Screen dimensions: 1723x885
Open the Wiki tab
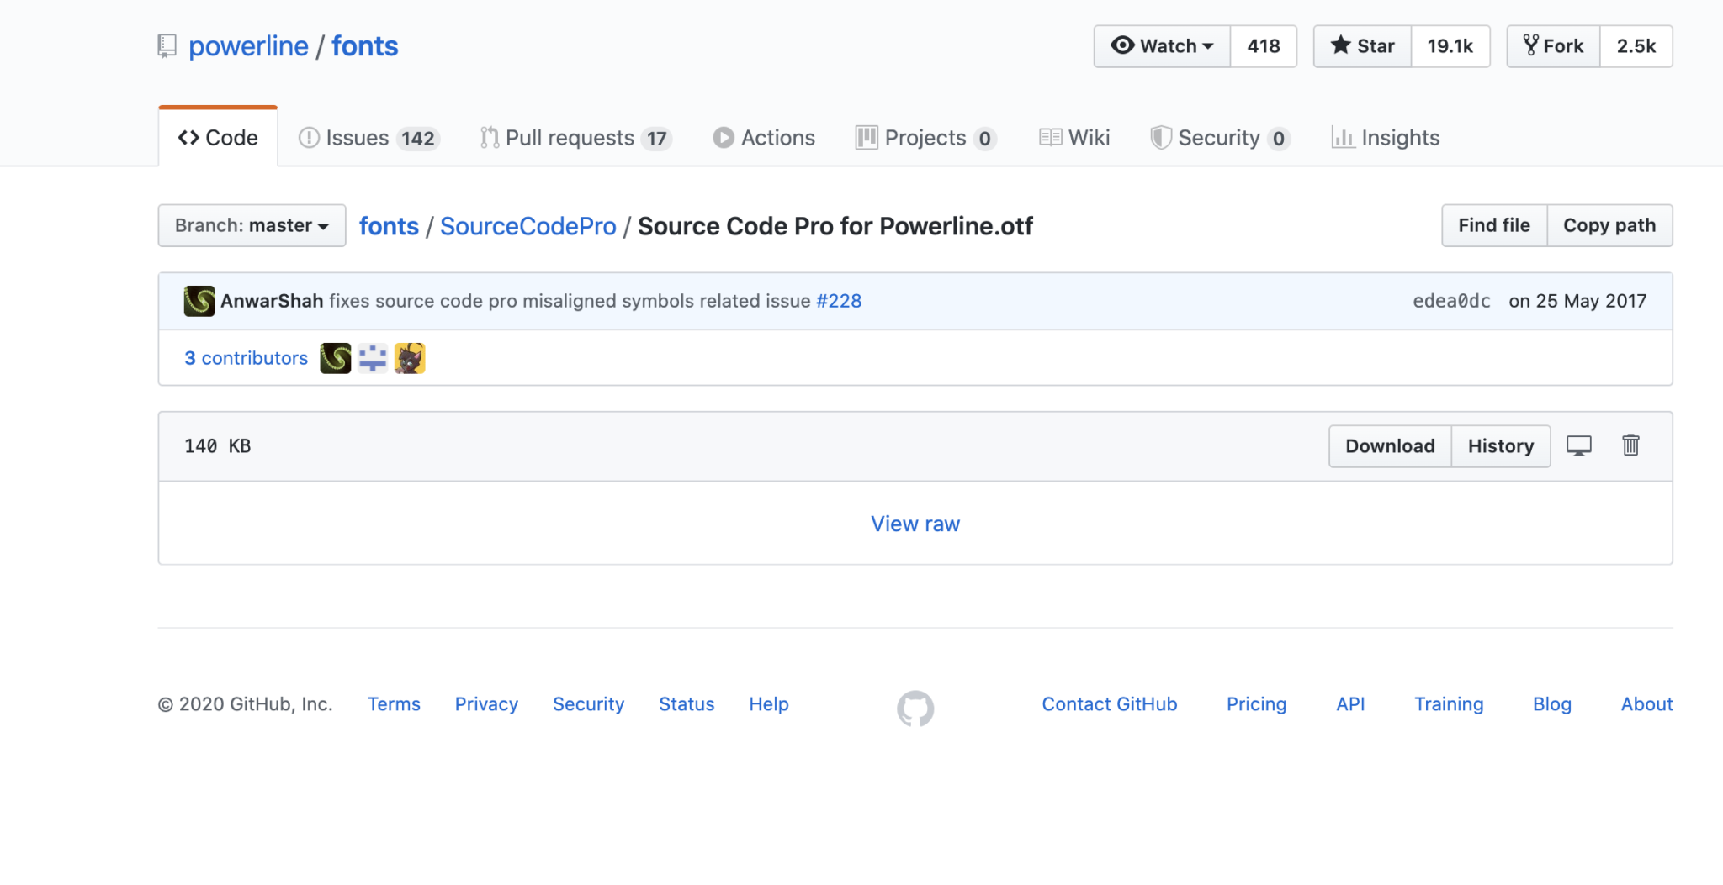click(x=1074, y=138)
